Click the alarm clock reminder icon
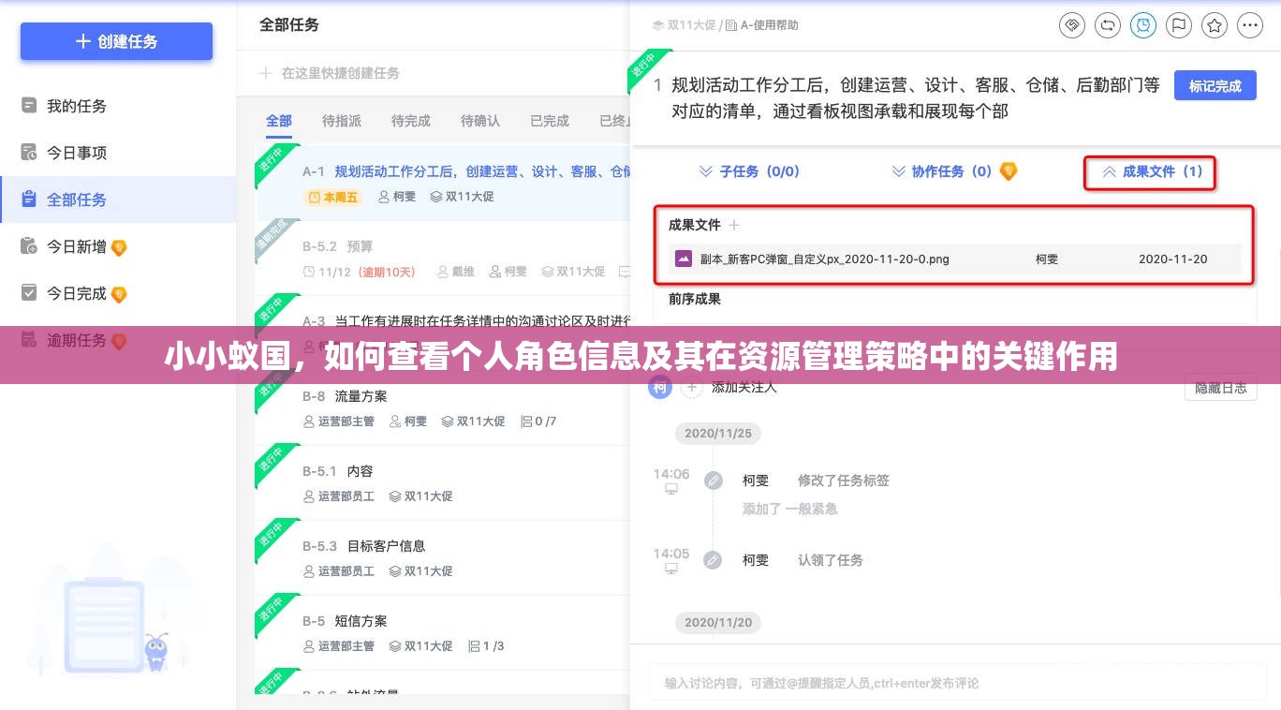 (x=1142, y=25)
